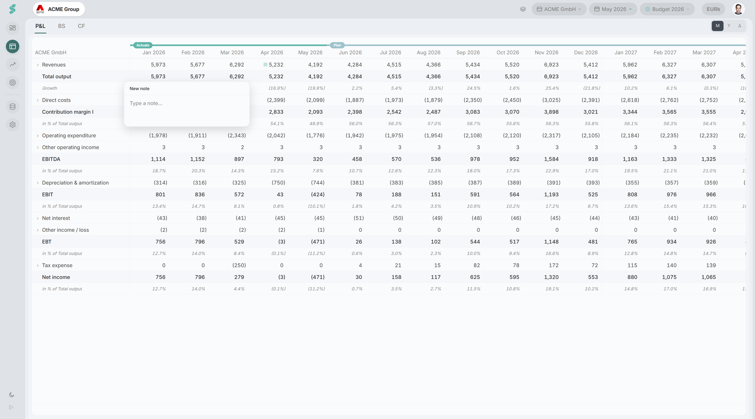Open the user profile avatar
755x419 pixels.
738,9
